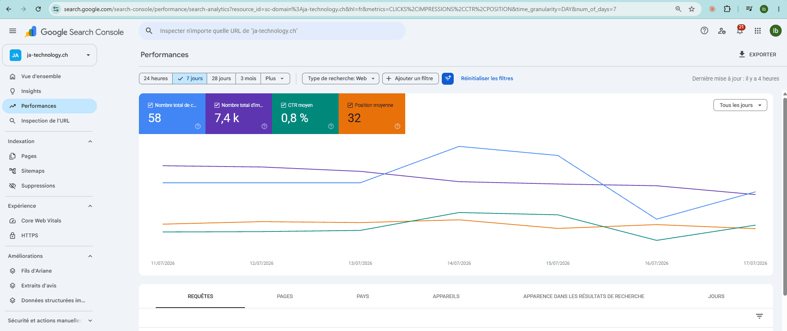Open the Tous les jours dropdown

click(x=740, y=105)
